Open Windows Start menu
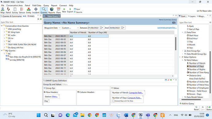 [38, 115]
